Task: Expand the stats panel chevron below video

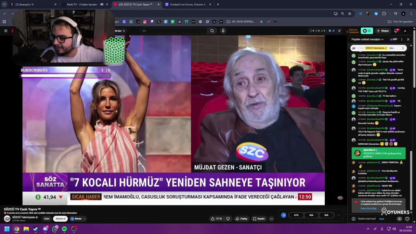Action: pyautogui.click(x=339, y=215)
